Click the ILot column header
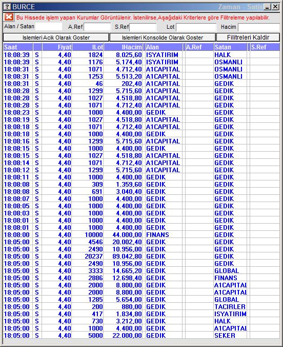This screenshot has height=347, width=283. pyautogui.click(x=88, y=47)
